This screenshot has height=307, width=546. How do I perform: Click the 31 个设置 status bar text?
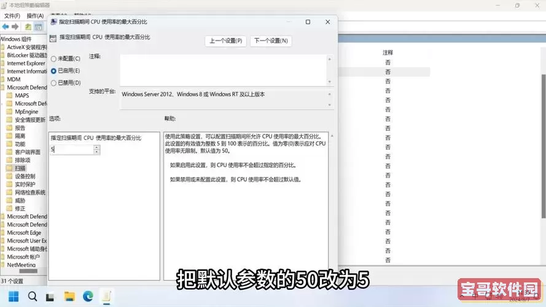tap(12, 281)
